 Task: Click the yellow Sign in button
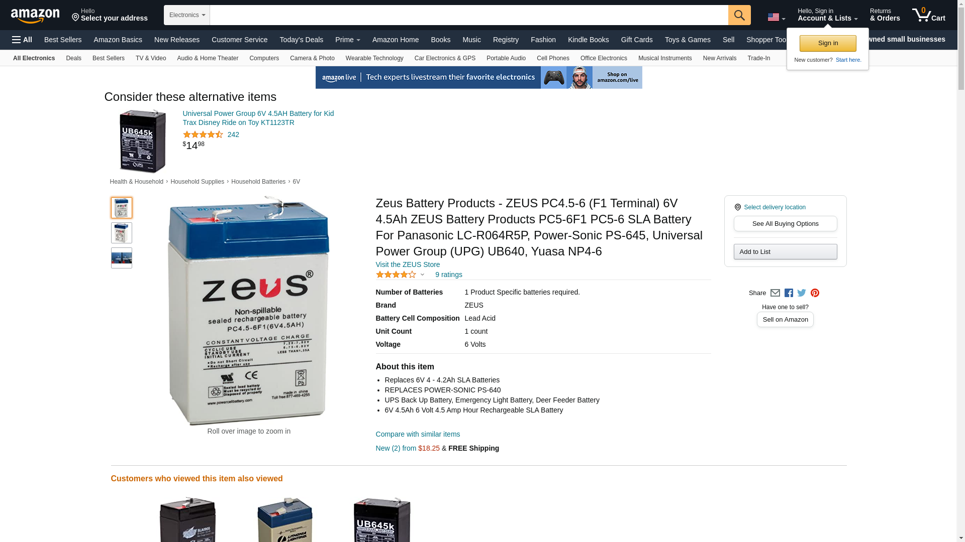828,43
